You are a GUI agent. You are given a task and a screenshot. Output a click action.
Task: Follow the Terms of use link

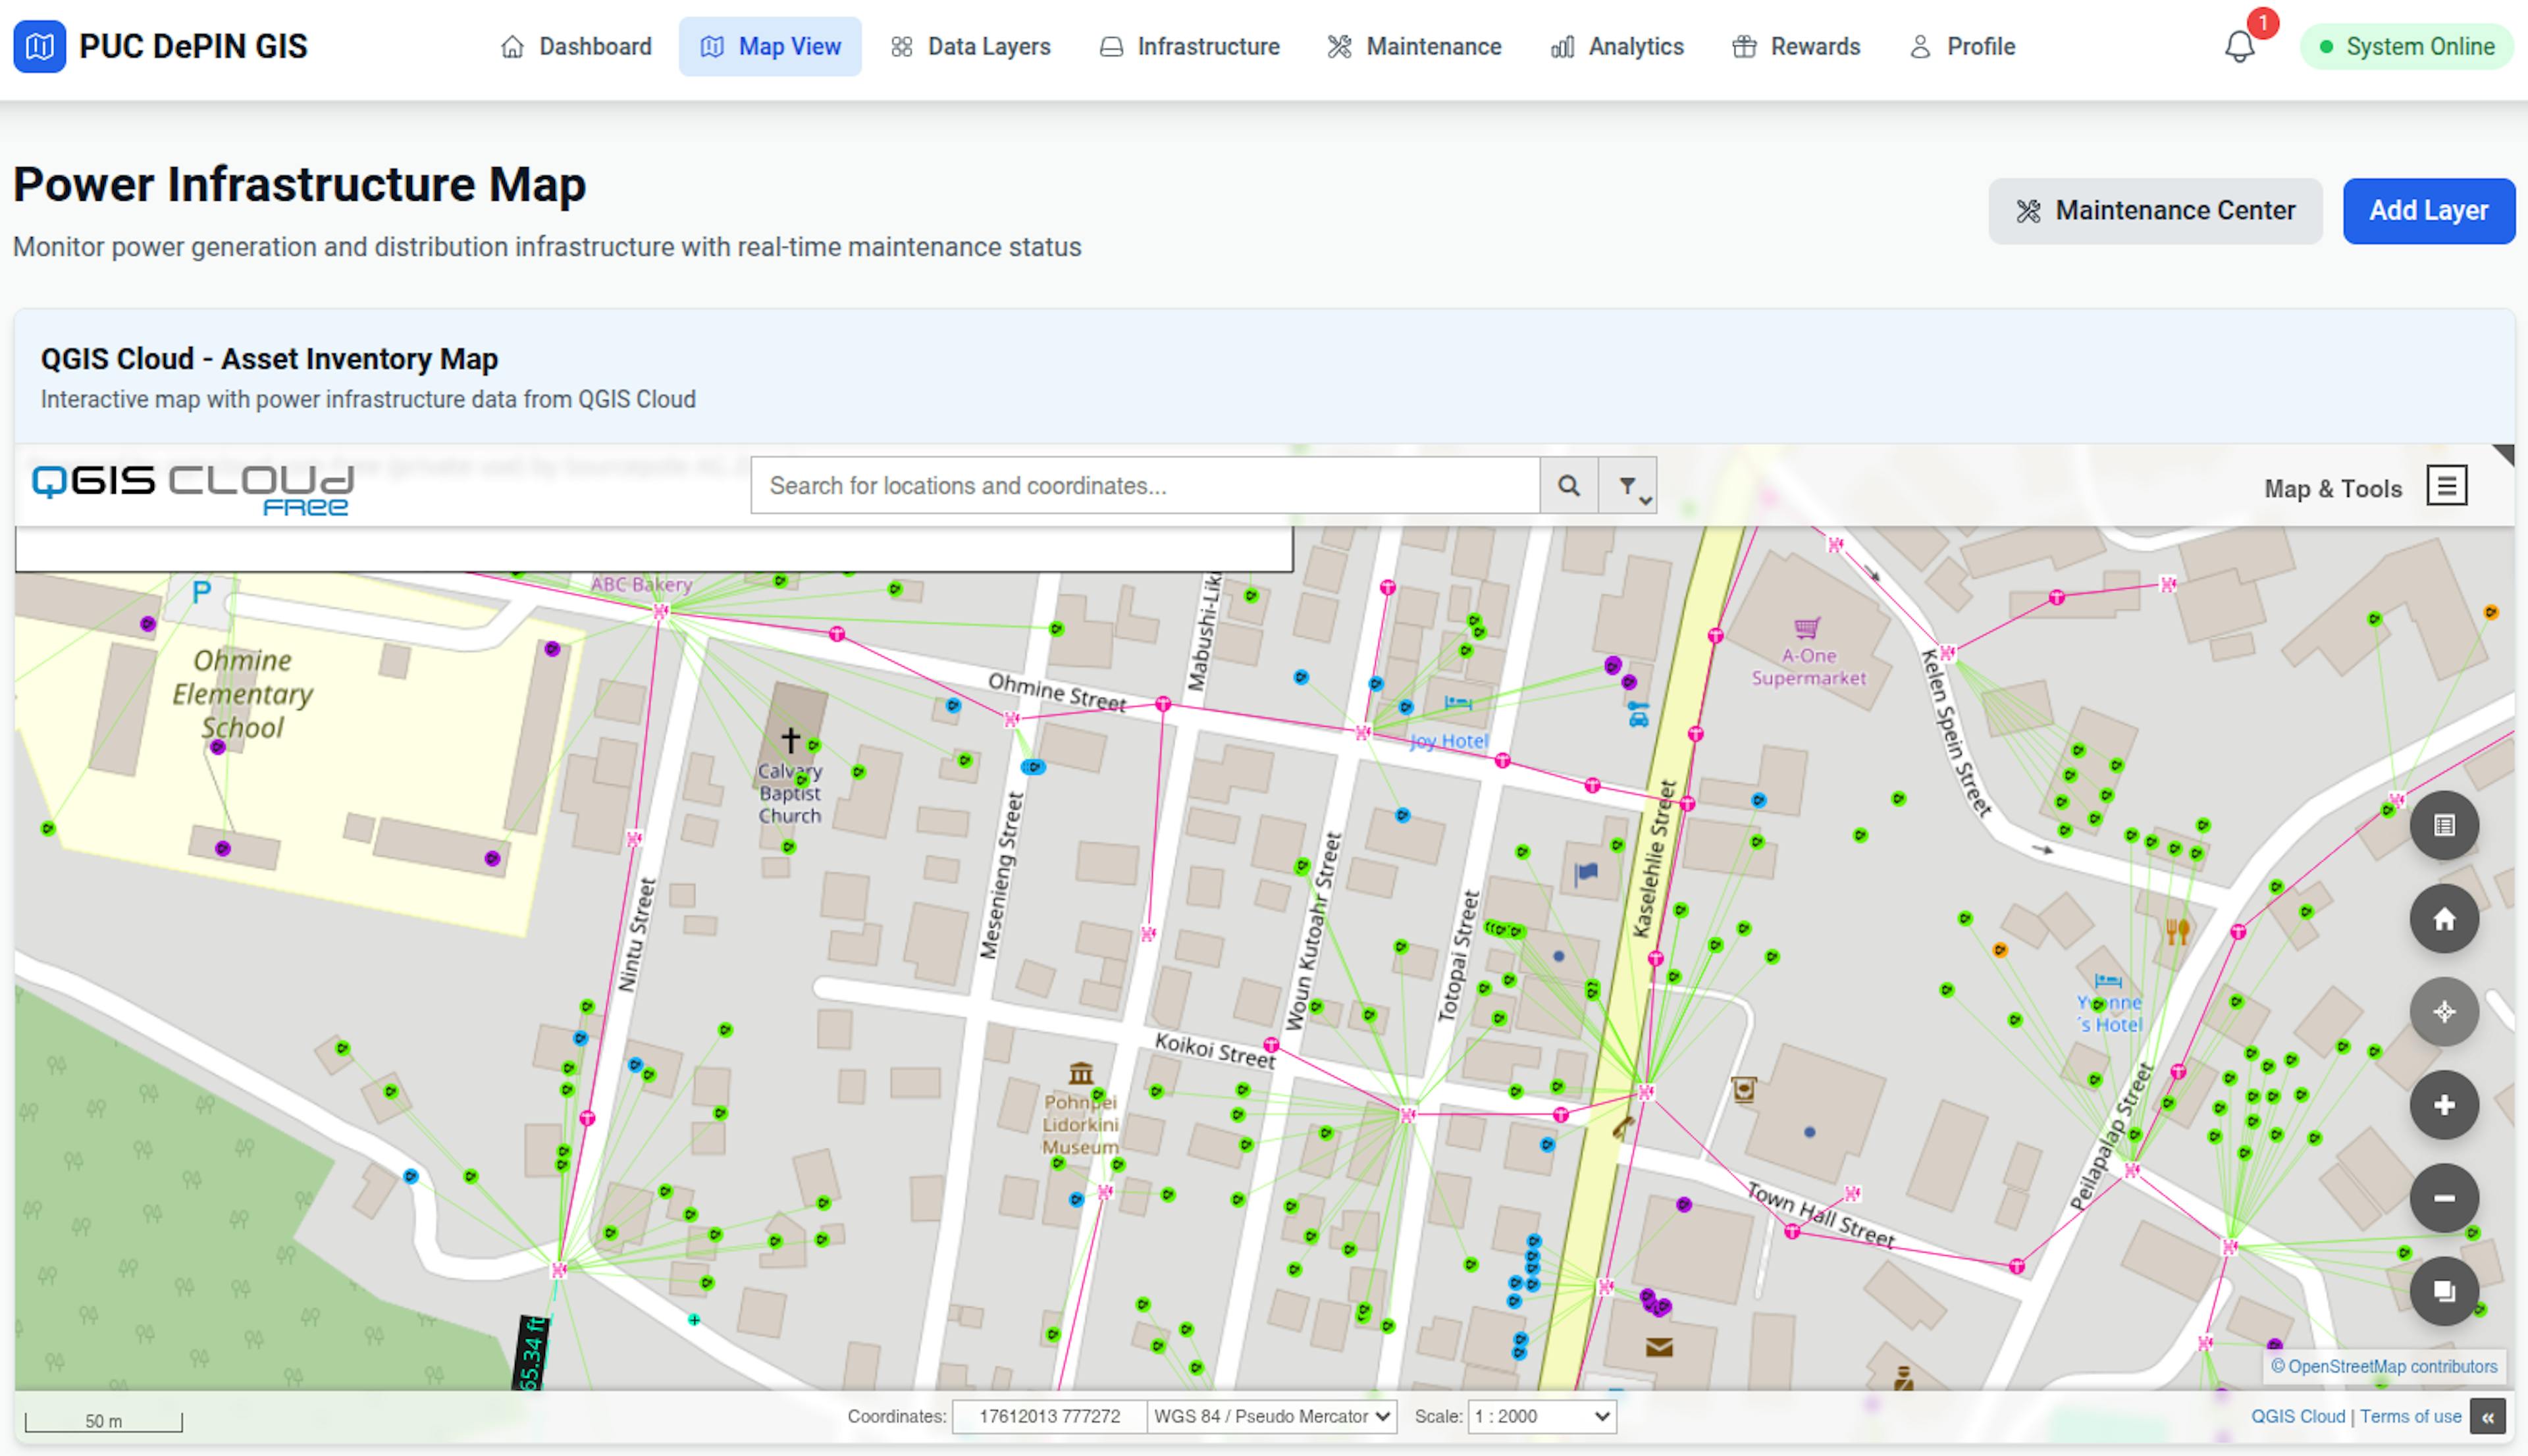[2410, 1415]
